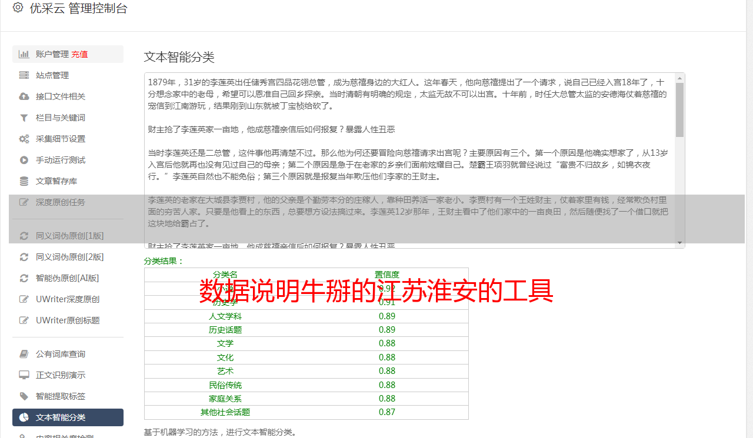Click the edit icon for 深度原创任务
The height and width of the screenshot is (438, 753).
24,202
